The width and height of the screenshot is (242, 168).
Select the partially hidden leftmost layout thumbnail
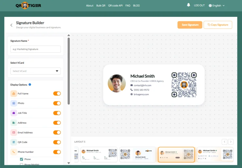point(77,155)
